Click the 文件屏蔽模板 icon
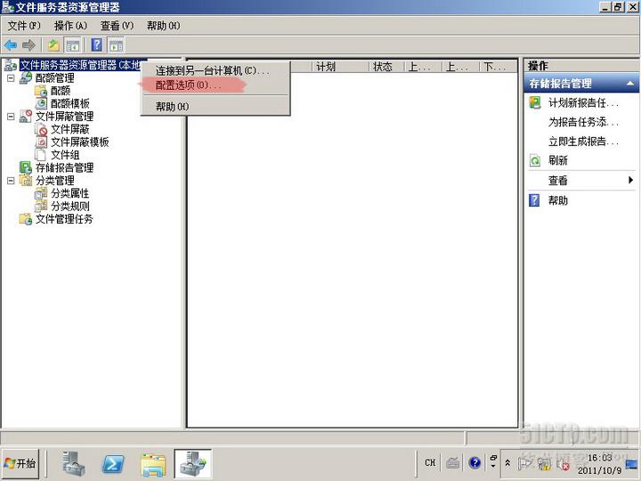This screenshot has height=481, width=641. [x=41, y=142]
